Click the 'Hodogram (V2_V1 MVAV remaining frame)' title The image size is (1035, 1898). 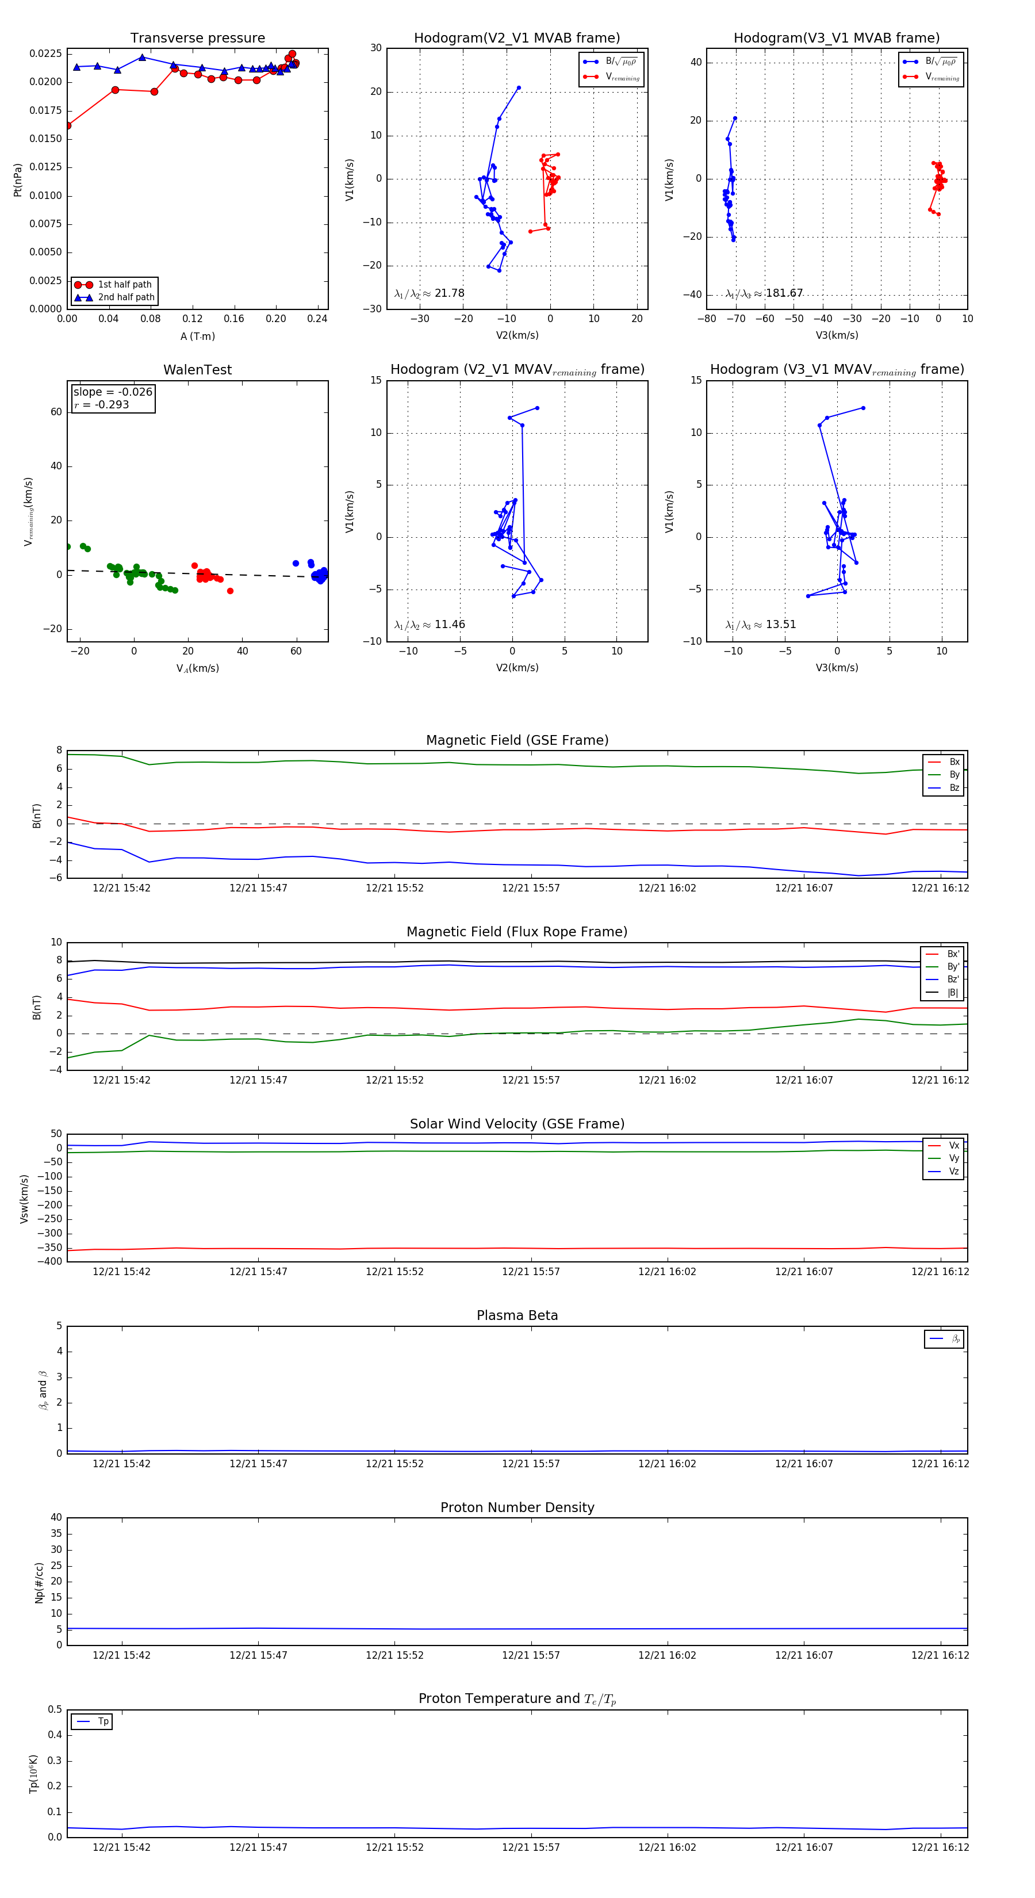[517, 370]
